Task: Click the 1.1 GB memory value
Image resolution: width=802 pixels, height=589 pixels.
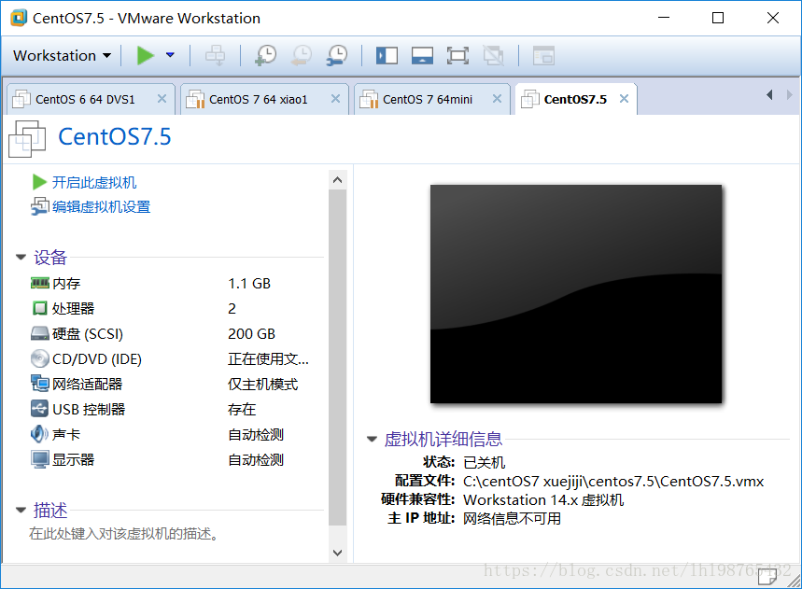Action: (x=249, y=283)
